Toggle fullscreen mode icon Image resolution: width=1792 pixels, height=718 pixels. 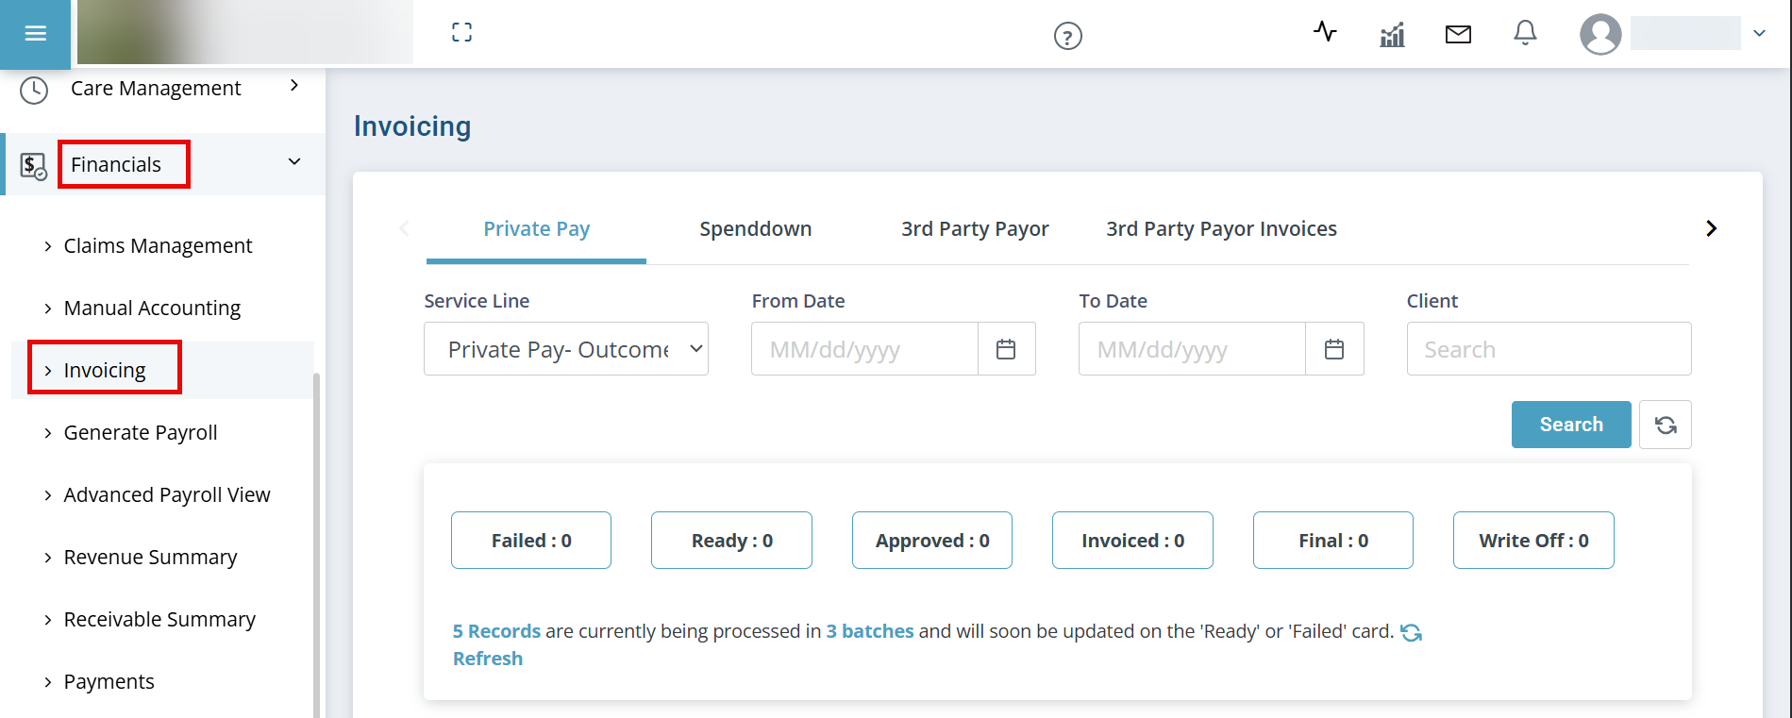(x=461, y=33)
